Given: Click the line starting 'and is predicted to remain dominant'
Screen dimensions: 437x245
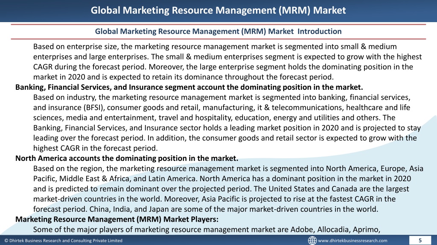Looking at the screenshot, I should [x=221, y=189].
